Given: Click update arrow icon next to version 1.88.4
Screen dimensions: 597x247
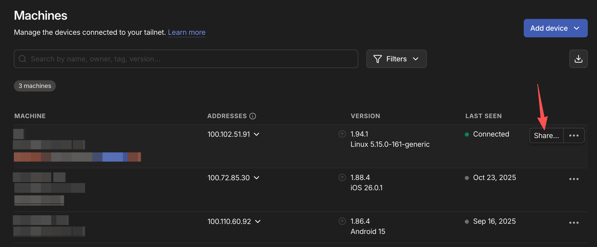Looking at the screenshot, I should 342,177.
